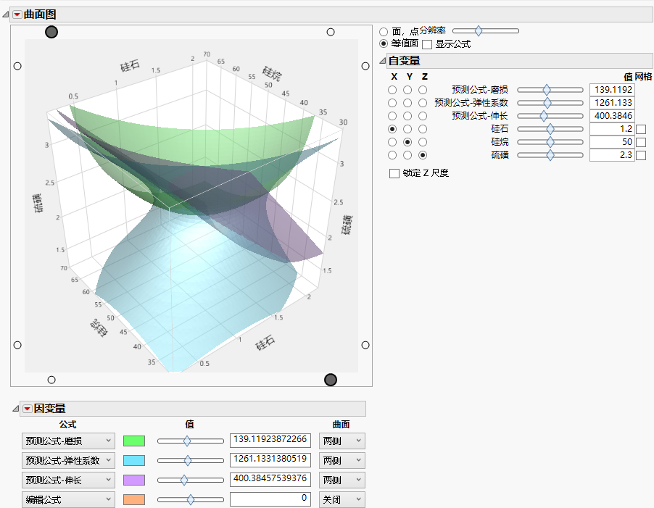The image size is (654, 508).
Task: Click the open circle handle on plot left edge
Action: (17, 66)
